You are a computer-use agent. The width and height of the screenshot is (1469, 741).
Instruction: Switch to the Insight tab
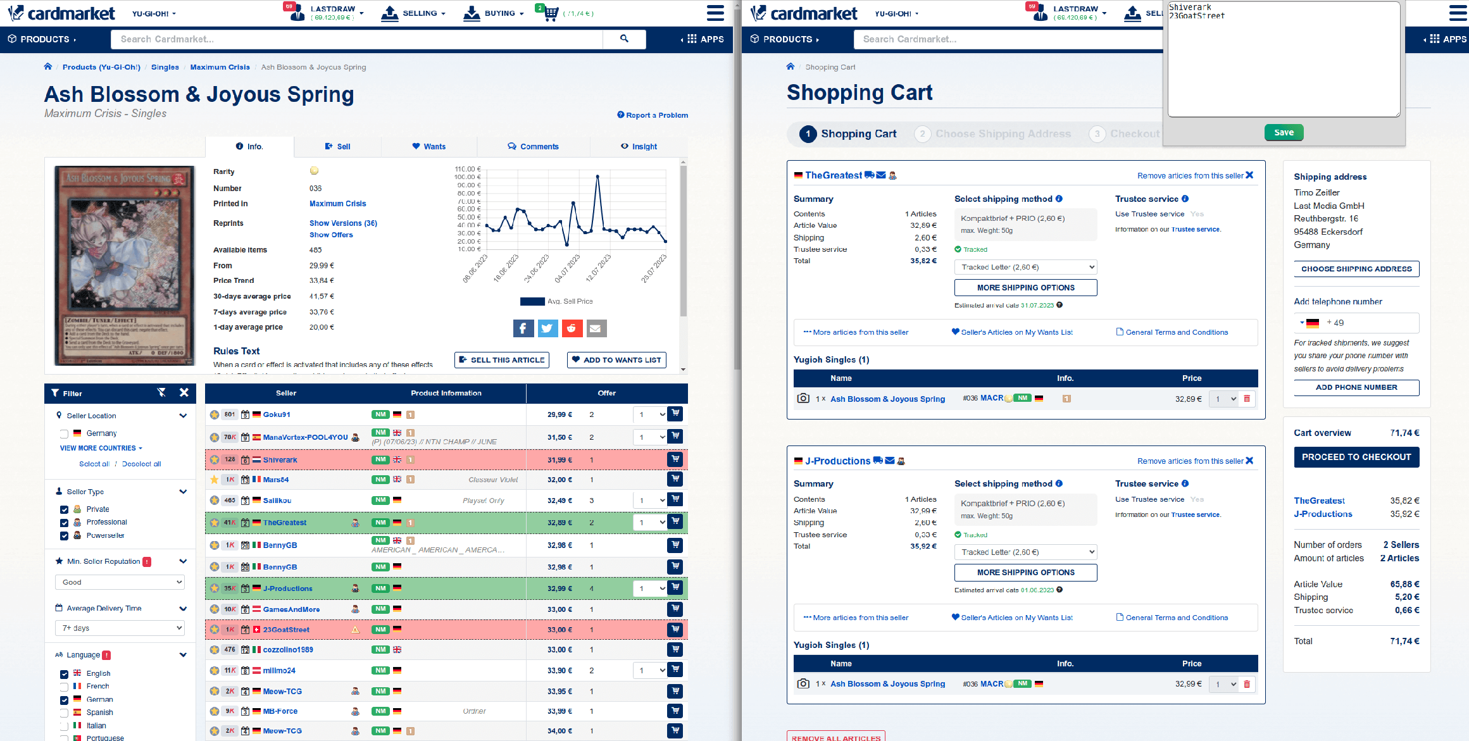click(639, 146)
